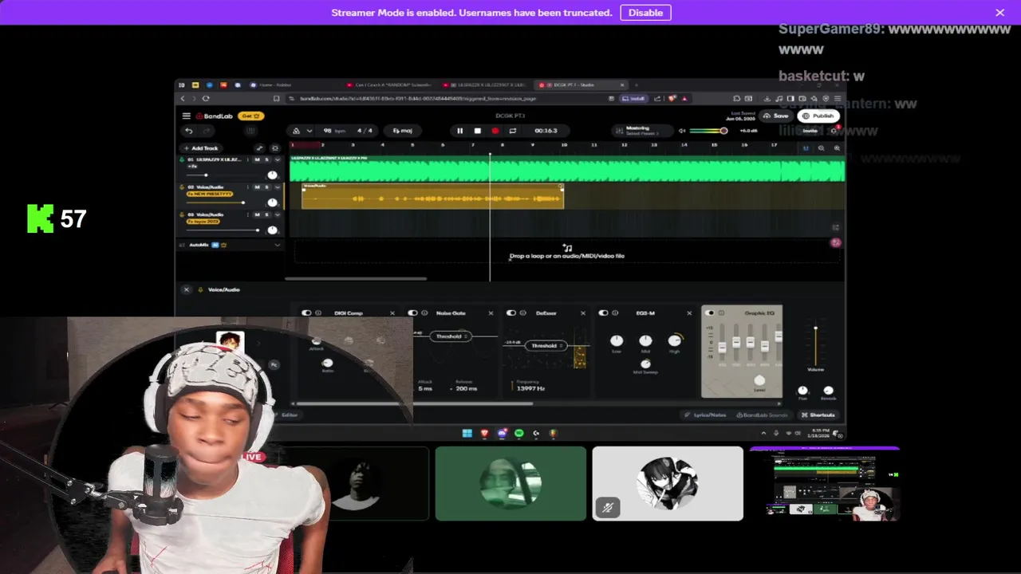Image resolution: width=1021 pixels, height=574 pixels.
Task: Click Add Track
Action: (200, 148)
